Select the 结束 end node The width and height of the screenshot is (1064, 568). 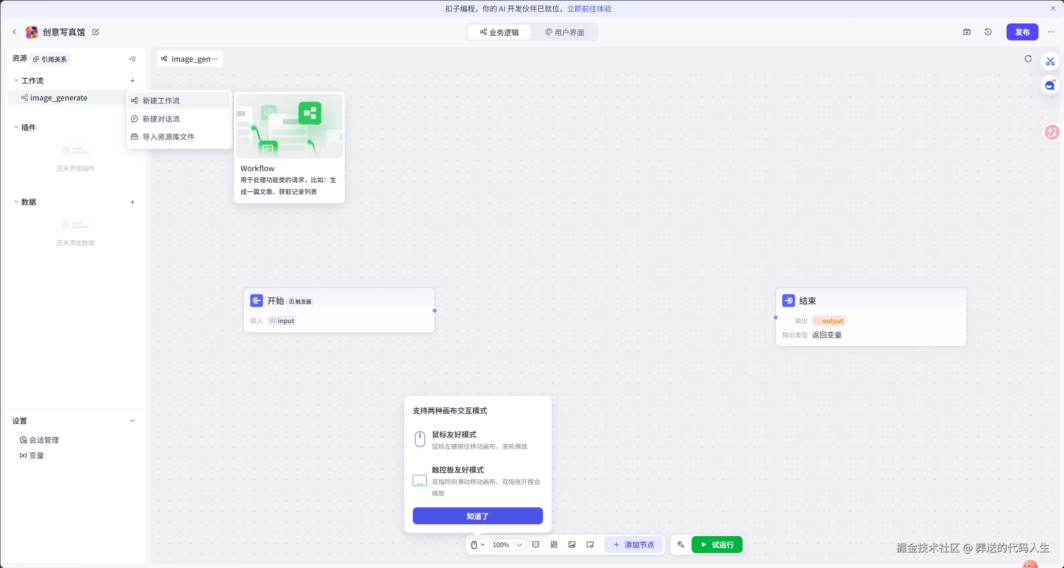click(871, 317)
